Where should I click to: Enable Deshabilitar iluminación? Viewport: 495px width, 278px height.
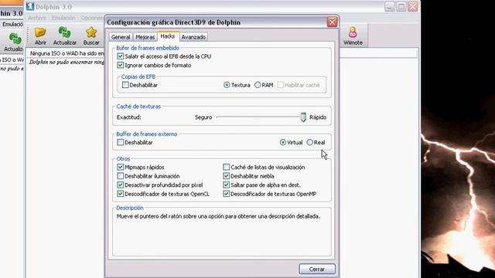121,176
